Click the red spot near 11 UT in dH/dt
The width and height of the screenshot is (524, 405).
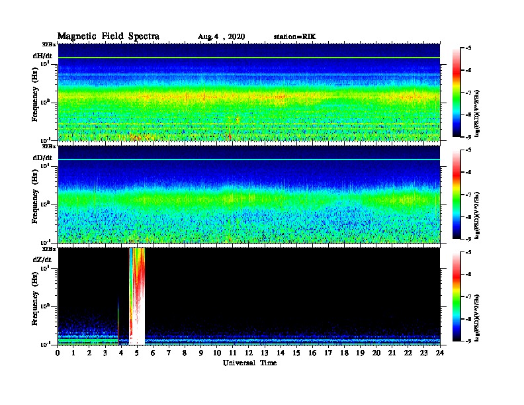(x=230, y=136)
